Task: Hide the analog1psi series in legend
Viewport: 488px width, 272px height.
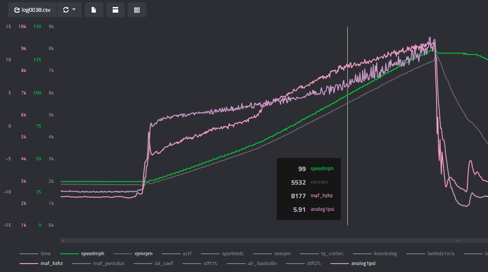Action: (x=353, y=263)
